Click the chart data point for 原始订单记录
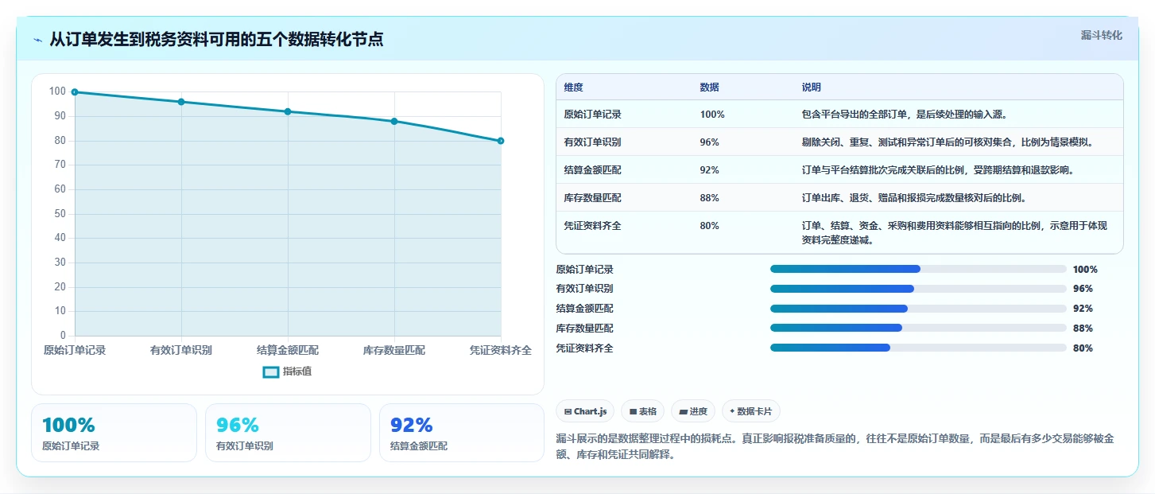The height and width of the screenshot is (494, 1155). (75, 92)
